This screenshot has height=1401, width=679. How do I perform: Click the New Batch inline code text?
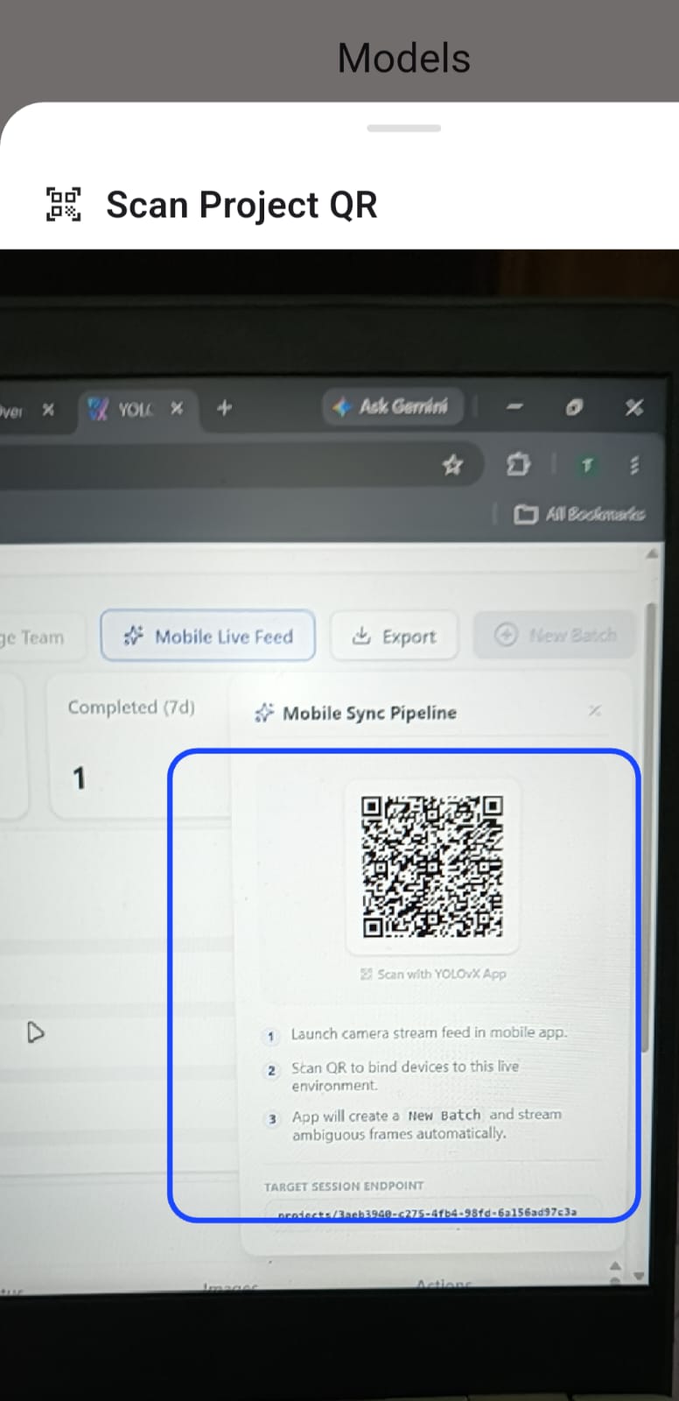click(x=444, y=1116)
